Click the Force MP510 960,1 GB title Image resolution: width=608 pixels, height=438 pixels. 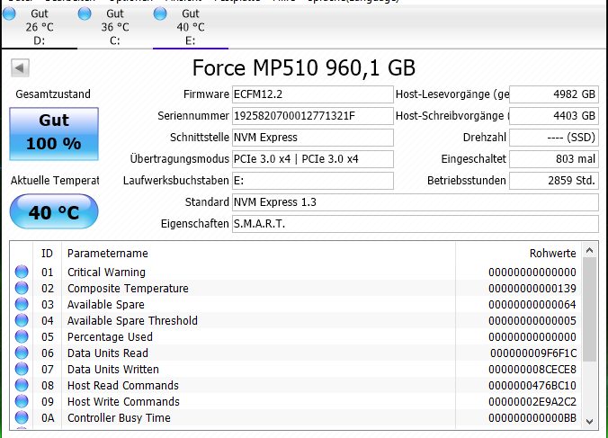tap(304, 67)
